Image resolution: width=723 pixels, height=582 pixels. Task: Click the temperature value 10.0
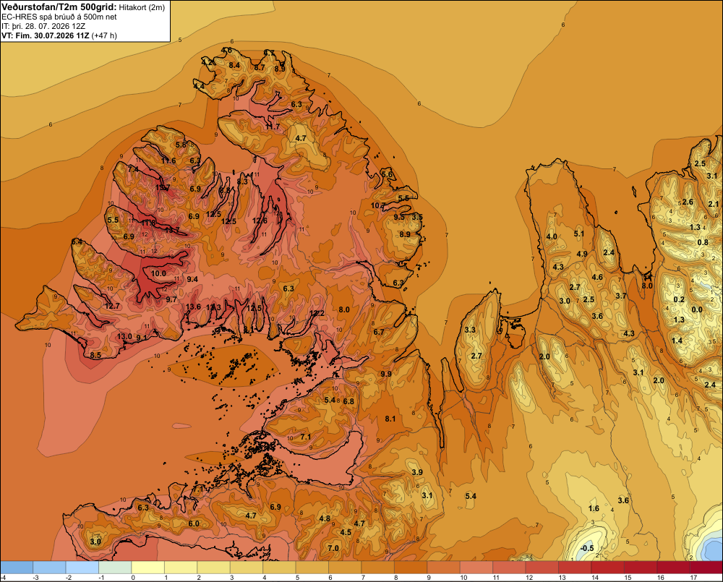158,273
